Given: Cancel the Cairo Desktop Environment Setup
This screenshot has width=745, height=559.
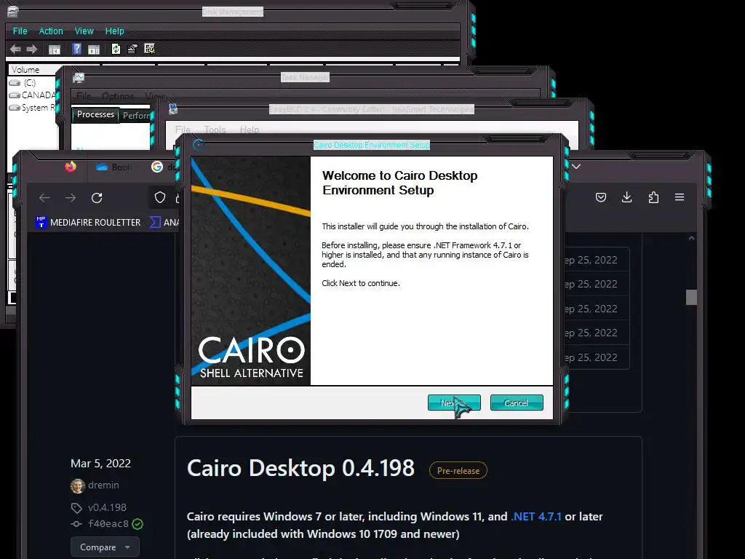Looking at the screenshot, I should coord(517,403).
